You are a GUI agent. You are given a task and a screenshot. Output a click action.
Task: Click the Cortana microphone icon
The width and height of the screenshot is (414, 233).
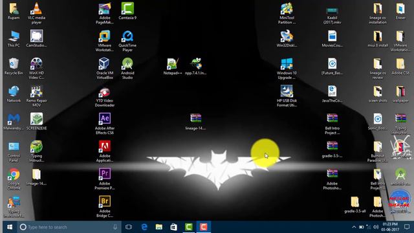pos(115,227)
